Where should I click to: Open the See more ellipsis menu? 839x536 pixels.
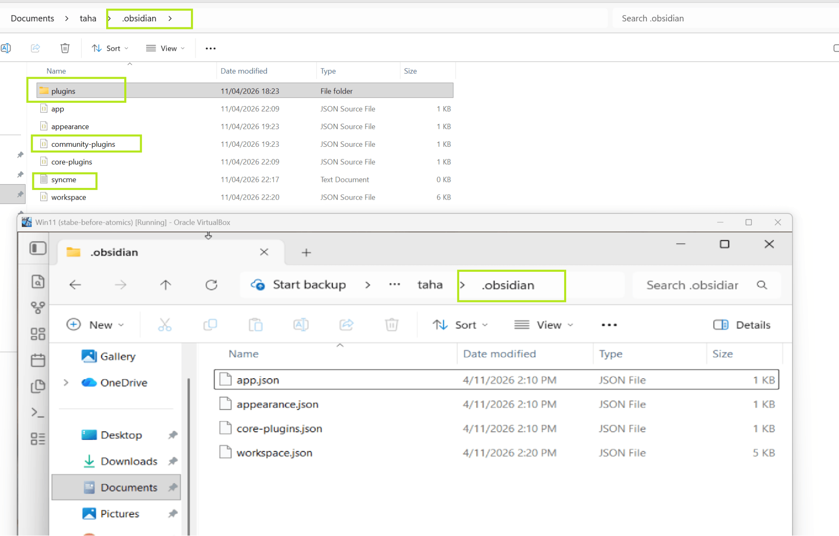[609, 325]
